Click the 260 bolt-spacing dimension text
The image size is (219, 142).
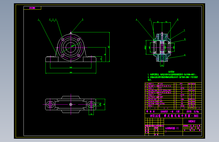(71, 67)
